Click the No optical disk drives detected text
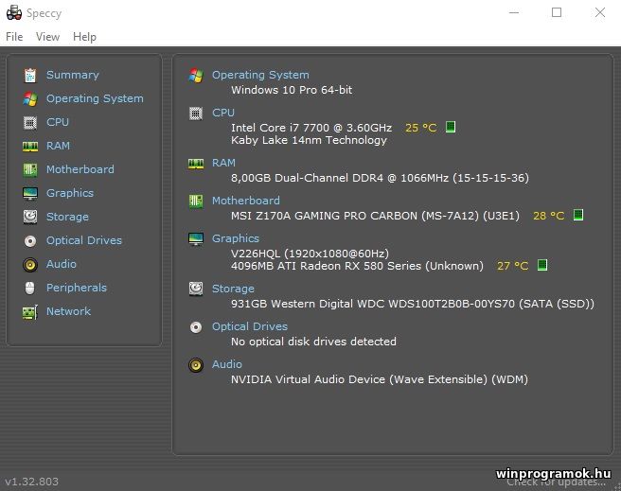Image resolution: width=621 pixels, height=491 pixels. (x=313, y=342)
